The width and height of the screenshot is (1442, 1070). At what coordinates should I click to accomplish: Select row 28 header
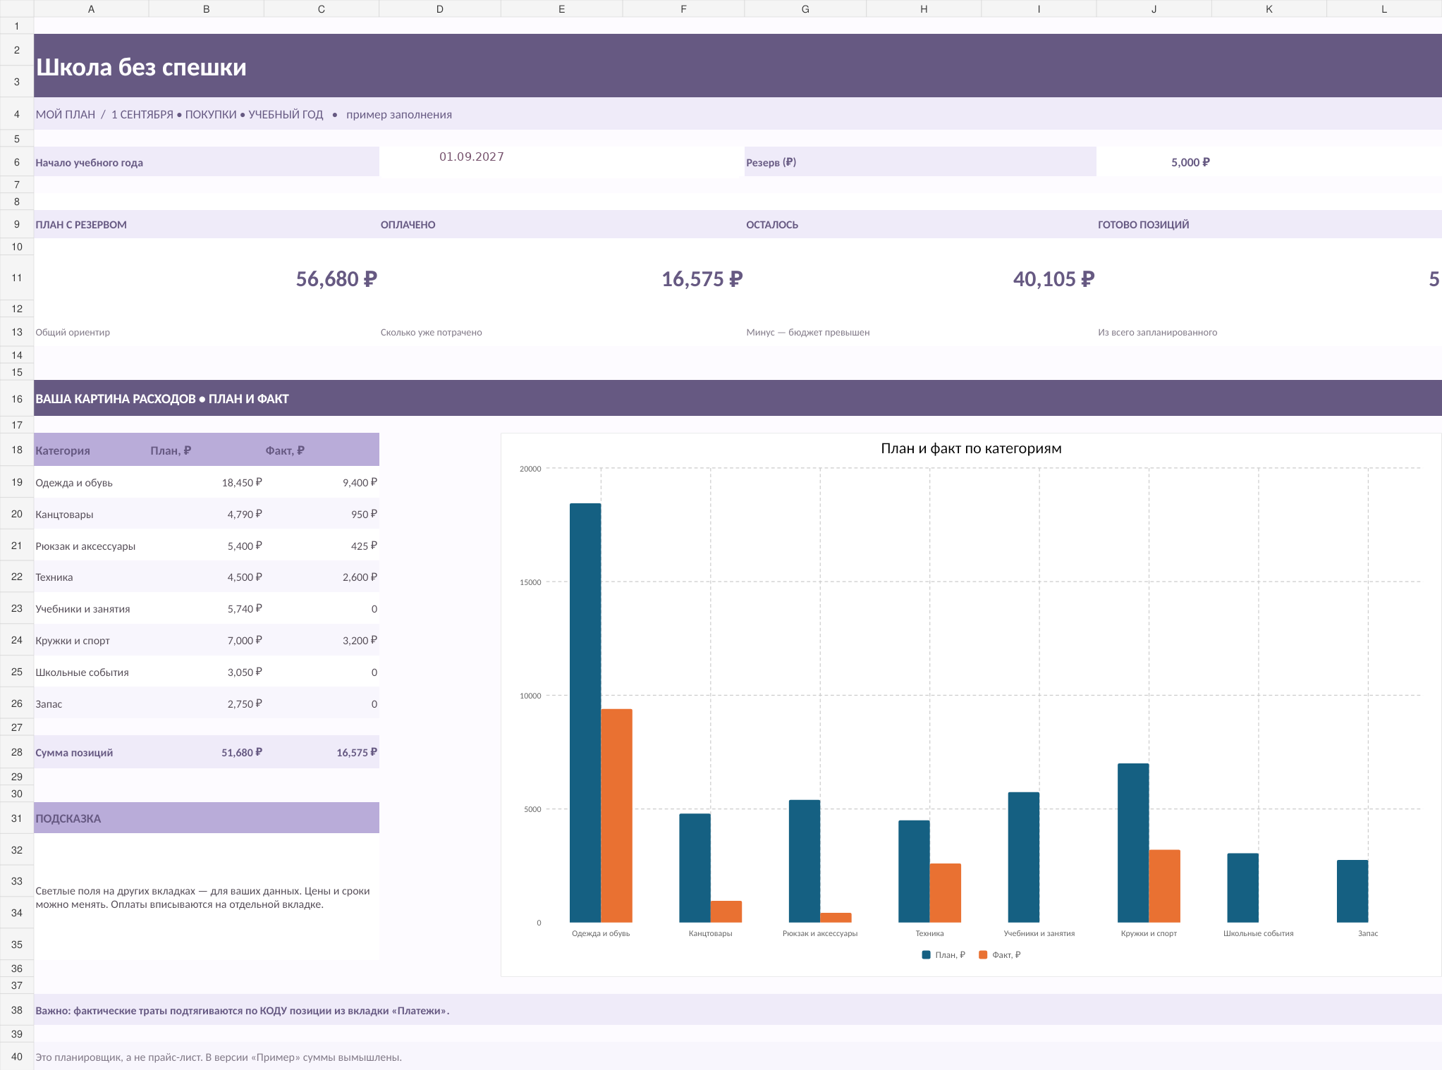pyautogui.click(x=17, y=752)
